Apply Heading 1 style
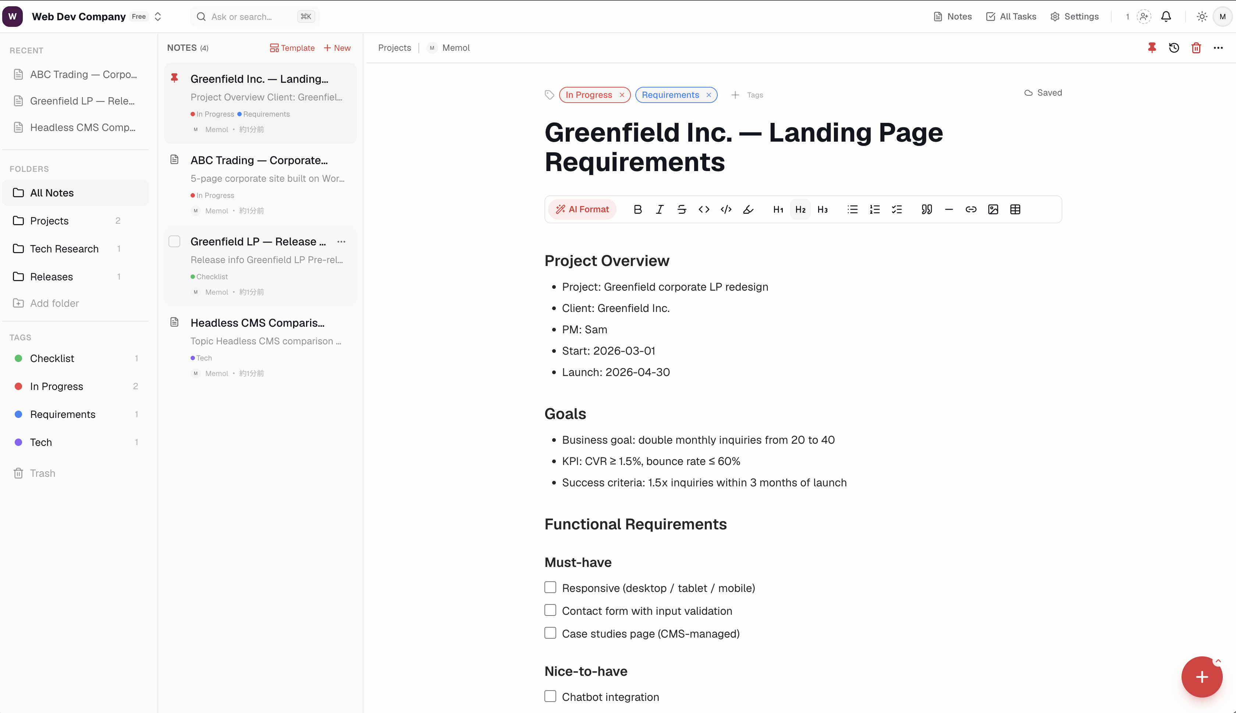Image resolution: width=1236 pixels, height=713 pixels. 778,210
